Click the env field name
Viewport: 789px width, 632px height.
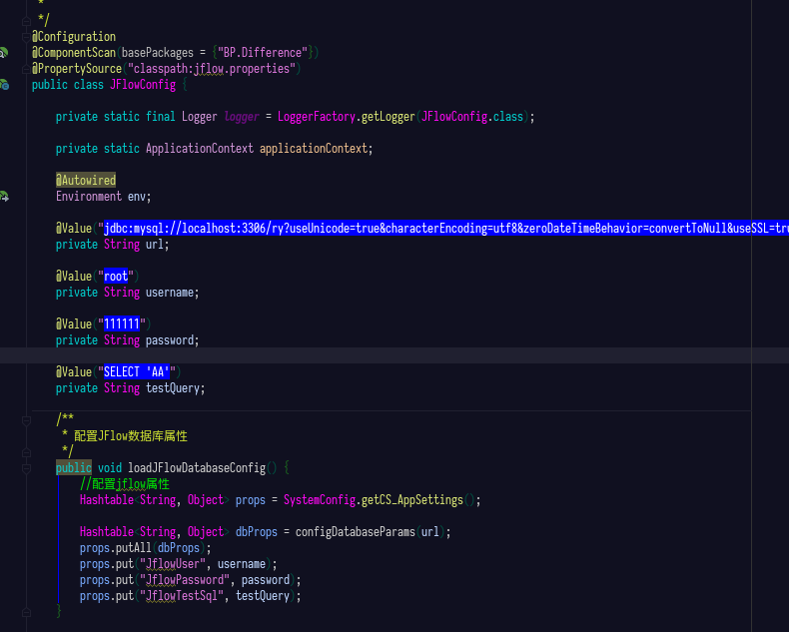pyautogui.click(x=137, y=197)
